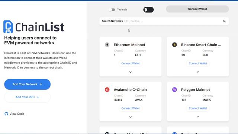Click the top Connect Wallet button
Image resolution: width=238 pixels, height=134 pixels.
(197, 9)
